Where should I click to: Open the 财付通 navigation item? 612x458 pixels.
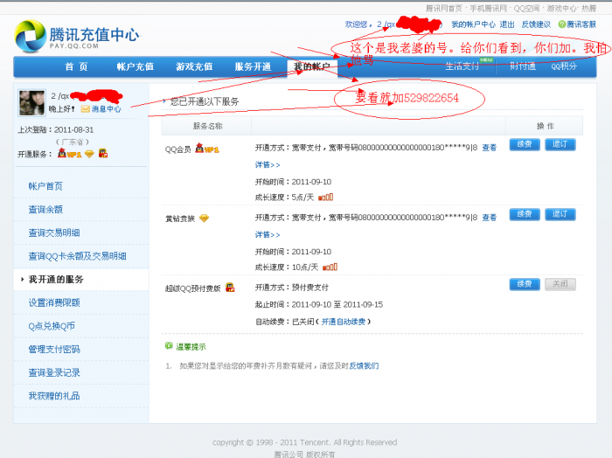pos(523,66)
